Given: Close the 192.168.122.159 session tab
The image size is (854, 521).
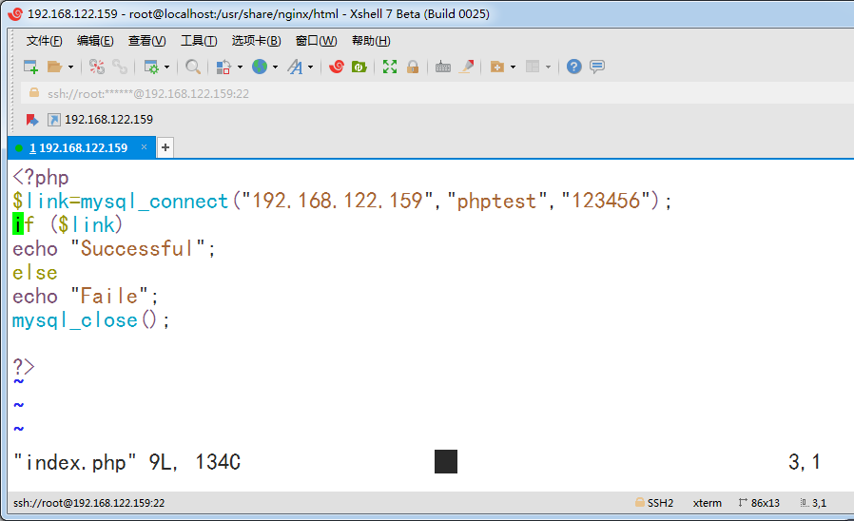Looking at the screenshot, I should (144, 147).
